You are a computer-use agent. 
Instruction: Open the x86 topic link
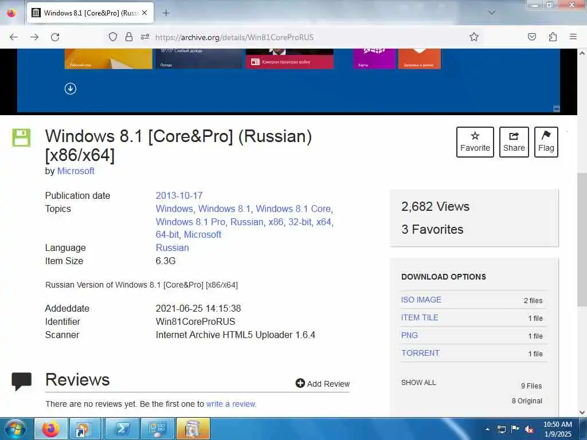click(x=276, y=222)
